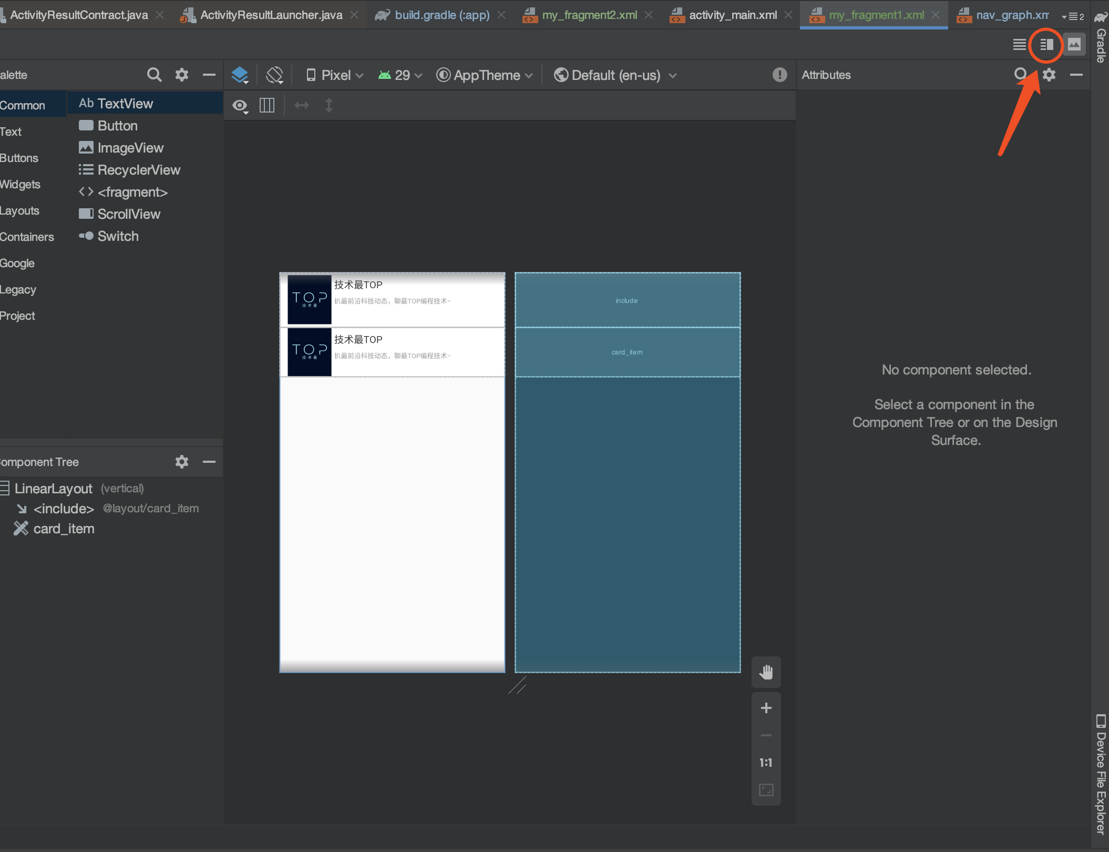
Task: Zoom out with minus button
Action: [x=766, y=735]
